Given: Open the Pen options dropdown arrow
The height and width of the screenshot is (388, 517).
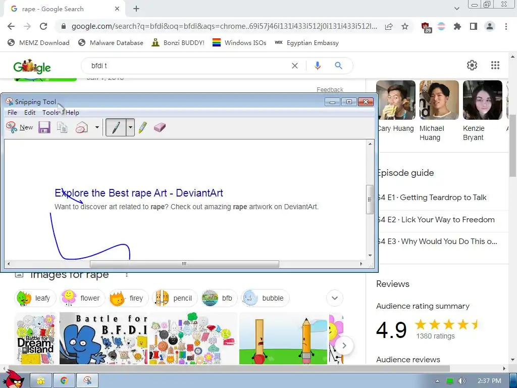Looking at the screenshot, I should [x=130, y=127].
